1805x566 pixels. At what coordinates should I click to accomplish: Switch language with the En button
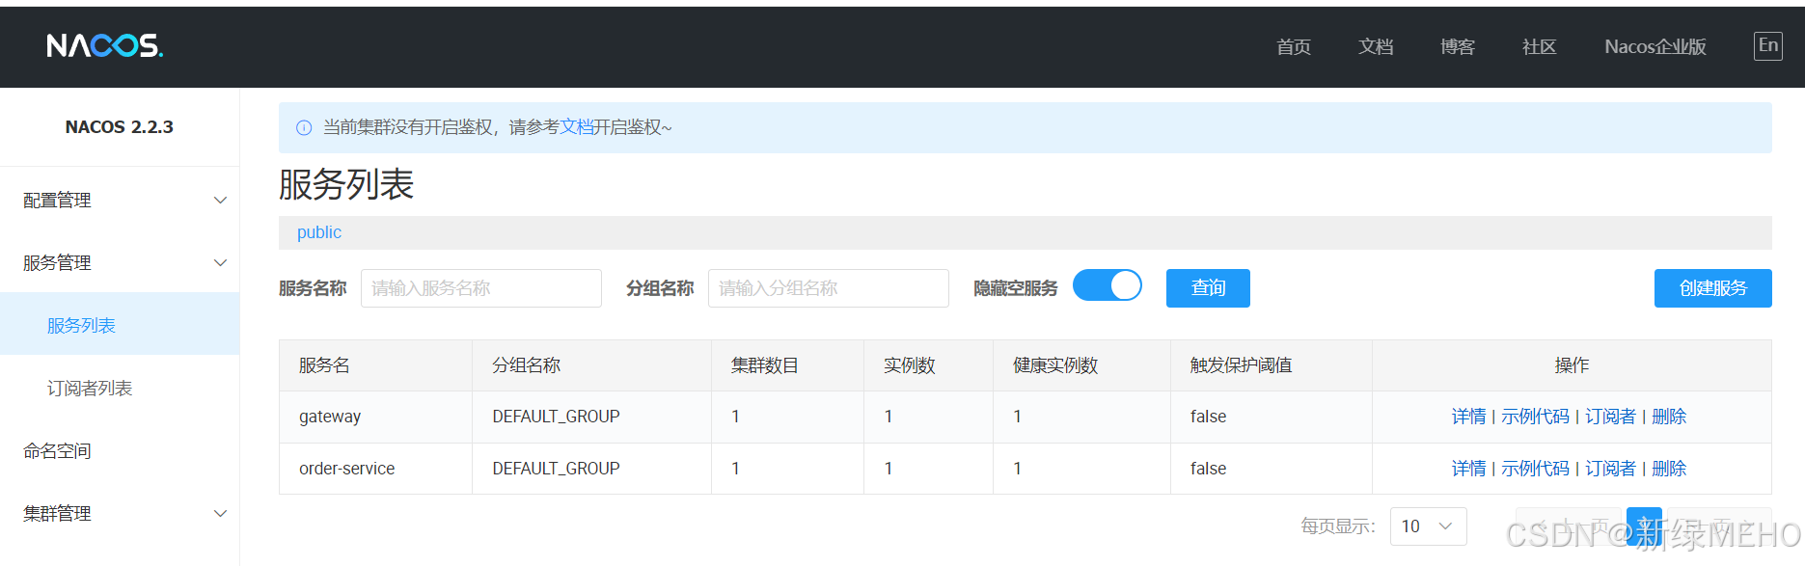1767,45
